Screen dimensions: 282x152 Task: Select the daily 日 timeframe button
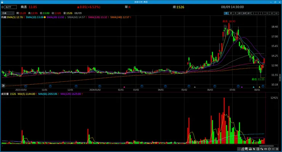(226, 13)
